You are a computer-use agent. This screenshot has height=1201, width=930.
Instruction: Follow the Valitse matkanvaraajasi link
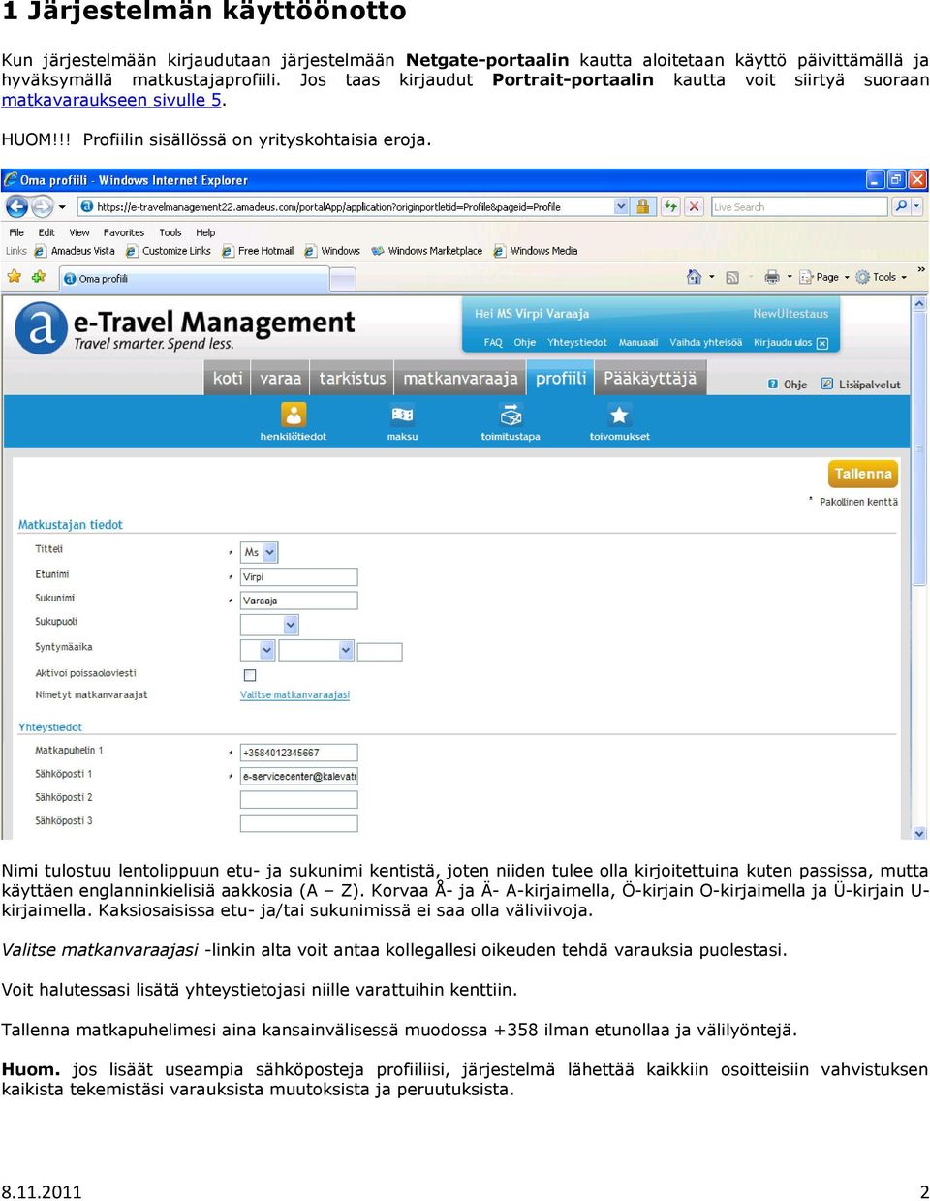click(294, 695)
